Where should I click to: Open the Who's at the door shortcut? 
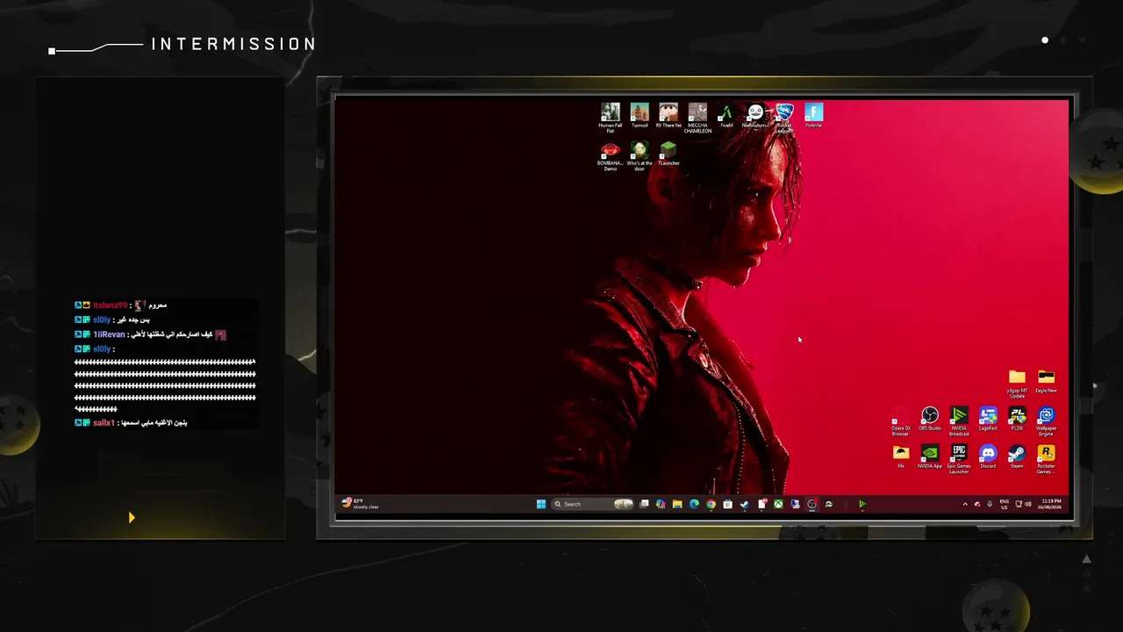point(640,155)
